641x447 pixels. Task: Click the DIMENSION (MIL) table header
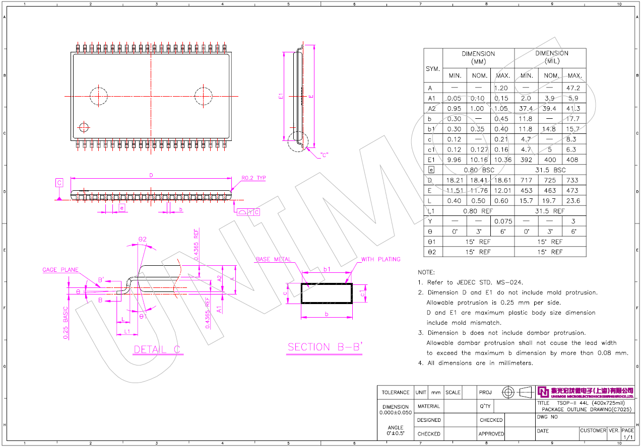[x=551, y=57]
